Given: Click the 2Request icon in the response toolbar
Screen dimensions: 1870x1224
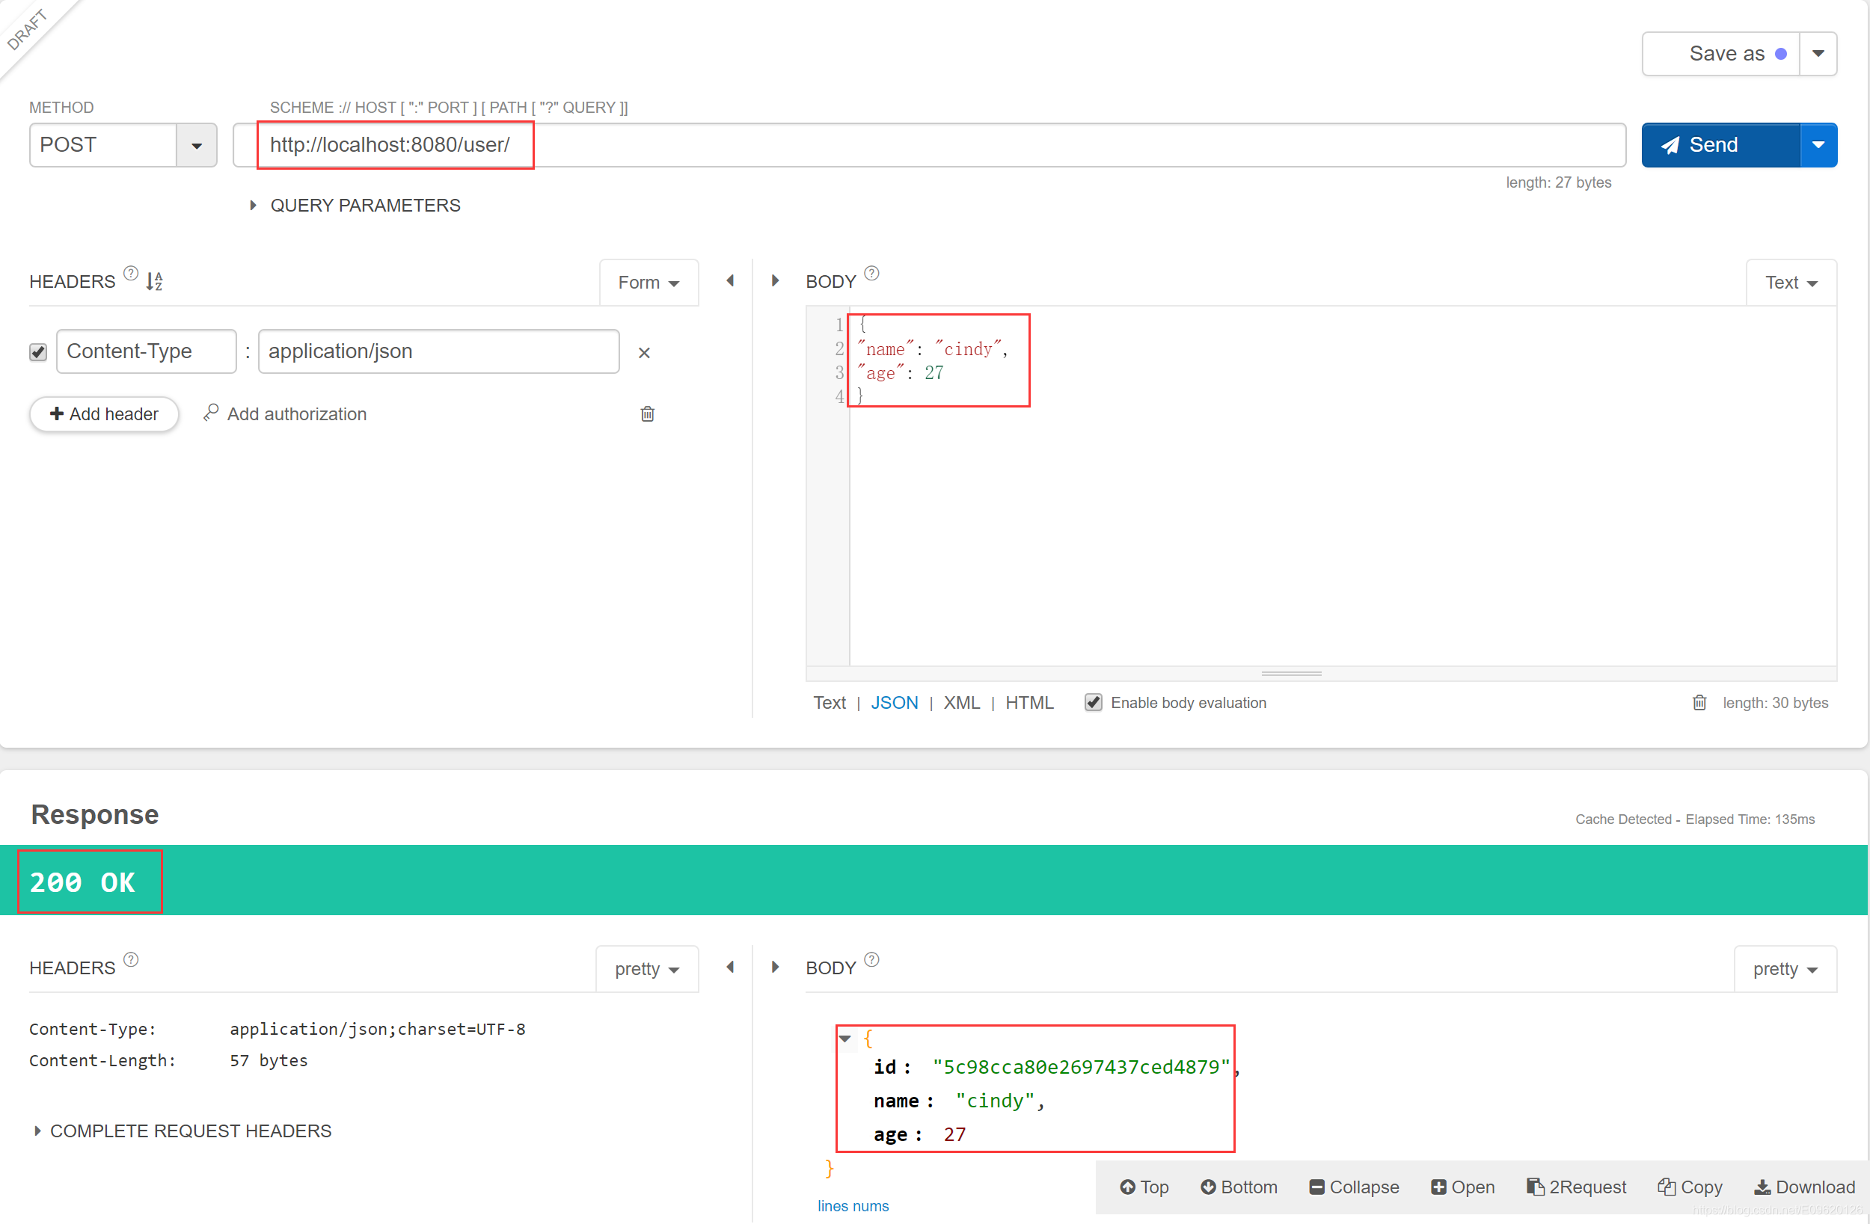Looking at the screenshot, I should (1576, 1187).
